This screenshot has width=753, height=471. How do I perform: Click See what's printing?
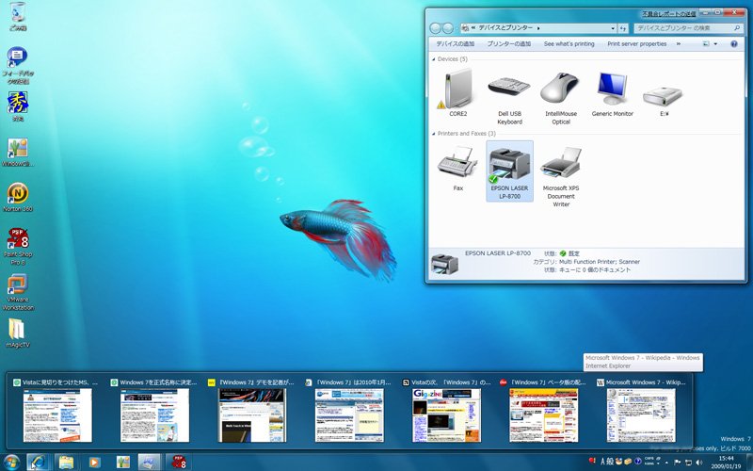pyautogui.click(x=569, y=43)
